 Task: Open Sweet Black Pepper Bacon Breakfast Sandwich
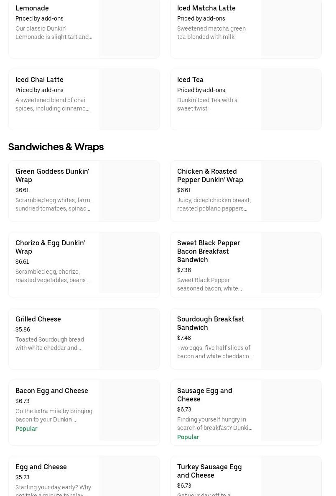pyautogui.click(x=208, y=251)
